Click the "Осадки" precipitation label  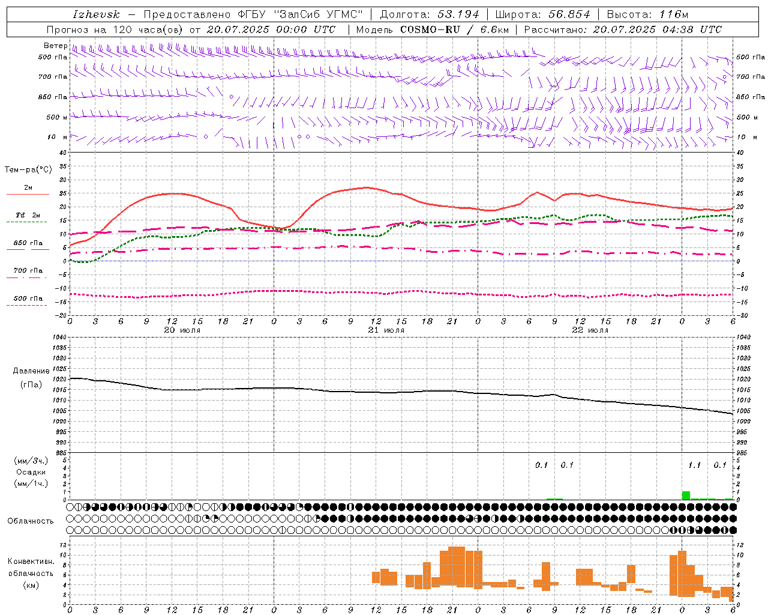click(31, 472)
